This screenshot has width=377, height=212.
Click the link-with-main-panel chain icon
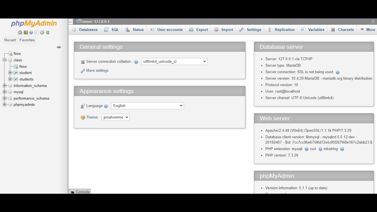(x=59, y=47)
